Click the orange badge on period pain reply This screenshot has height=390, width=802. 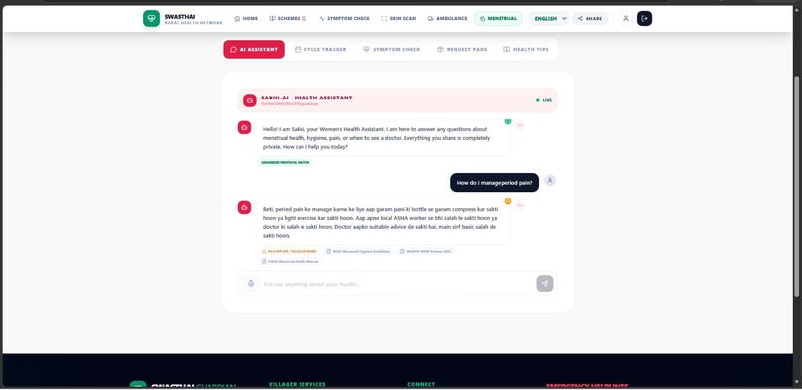click(507, 201)
